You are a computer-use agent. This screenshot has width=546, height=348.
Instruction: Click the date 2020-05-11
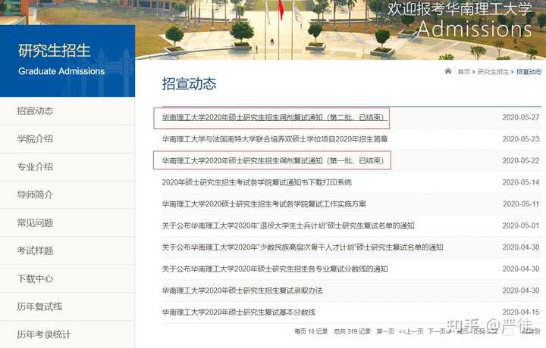pyautogui.click(x=520, y=204)
